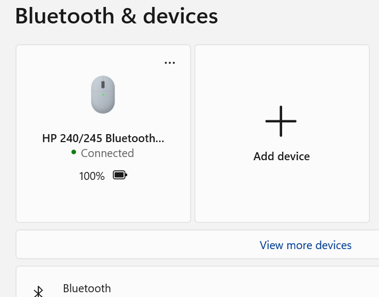Click the Bluetooth symbol icon
Viewport: 379px width, 297px height.
tap(38, 291)
